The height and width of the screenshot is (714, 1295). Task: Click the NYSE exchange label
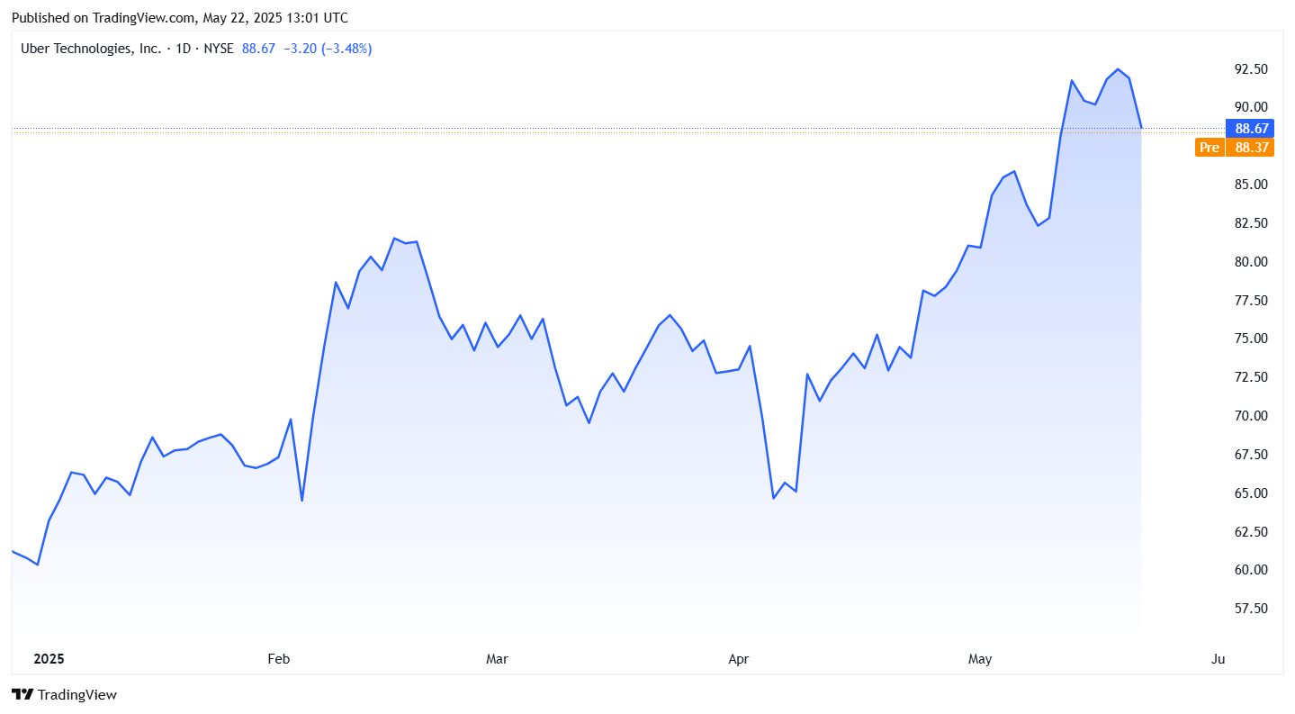click(219, 49)
